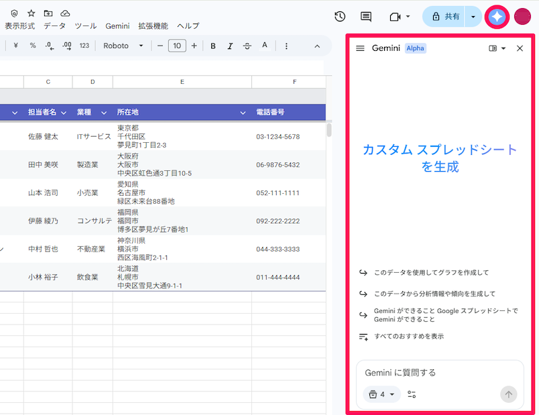The width and height of the screenshot is (539, 415).
Task: Open the security shield icon beside the star
Action: (14, 13)
